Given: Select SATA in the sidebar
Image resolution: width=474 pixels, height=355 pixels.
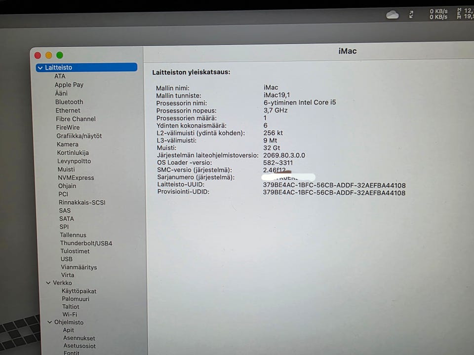Looking at the screenshot, I should (x=67, y=218).
